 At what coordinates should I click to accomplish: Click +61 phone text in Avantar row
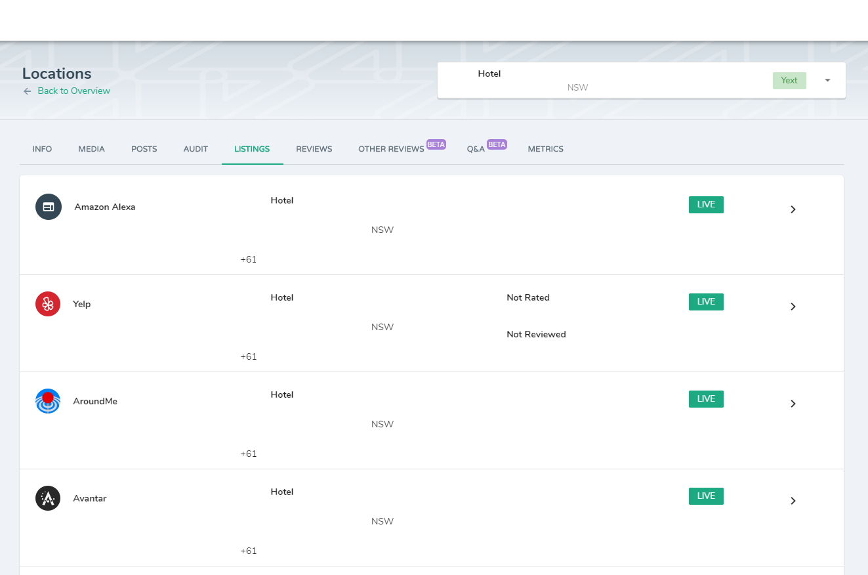pyautogui.click(x=249, y=551)
